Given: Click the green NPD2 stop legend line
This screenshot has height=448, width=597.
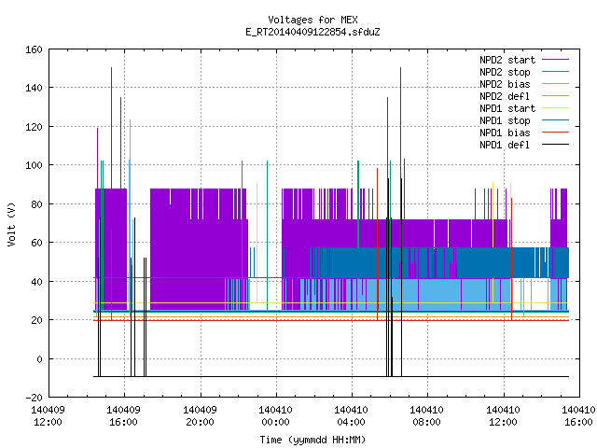Looking at the screenshot, I should (x=556, y=72).
